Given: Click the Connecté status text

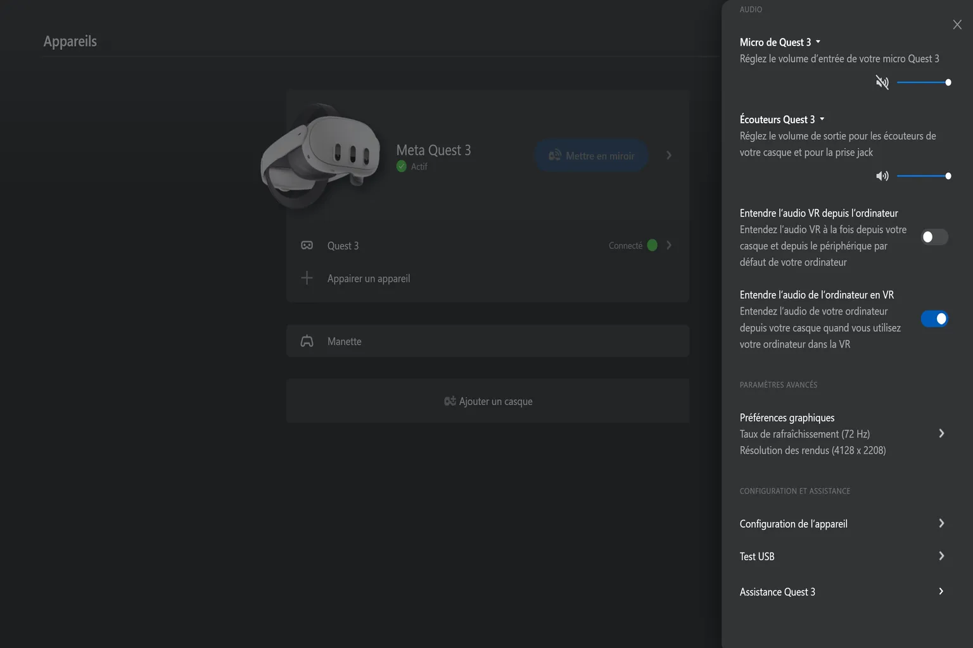Looking at the screenshot, I should tap(625, 246).
